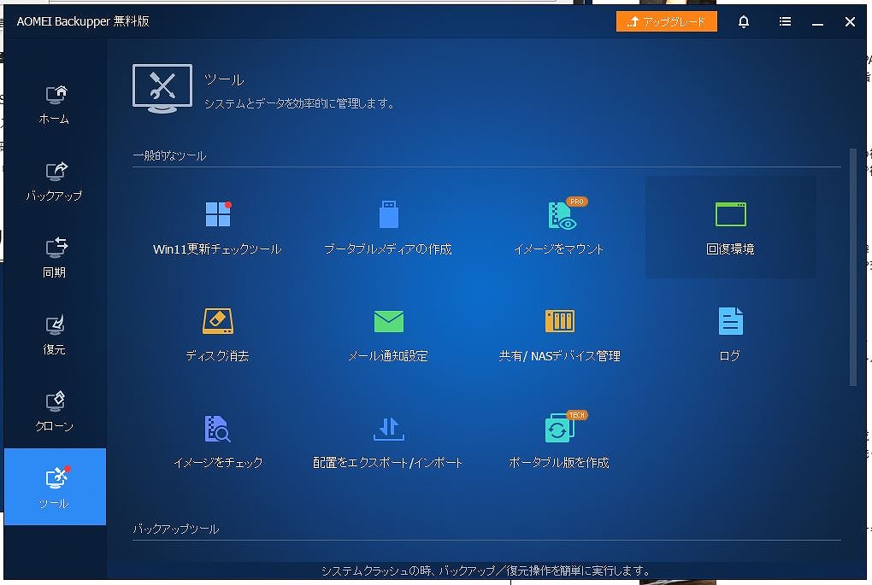Open ポータブル版を作成 tool

[559, 442]
